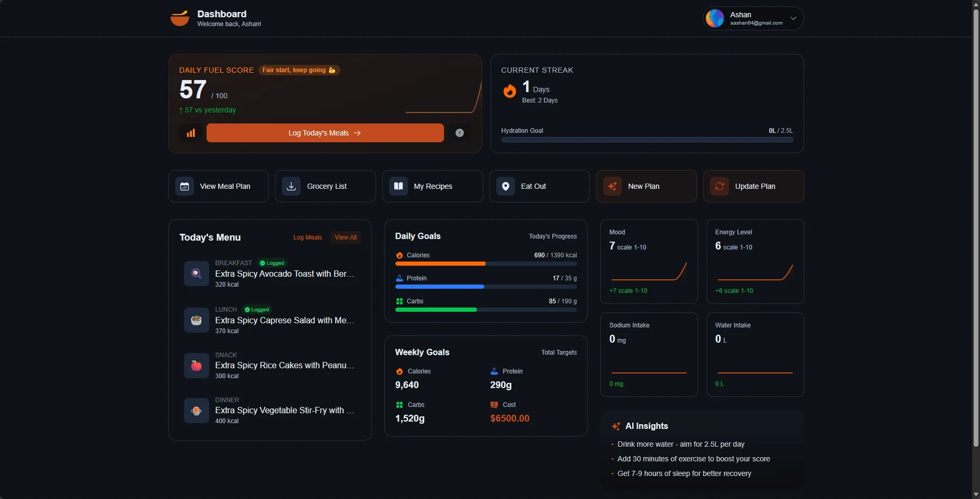Select the View Meal Plan calendar icon

[x=184, y=186]
